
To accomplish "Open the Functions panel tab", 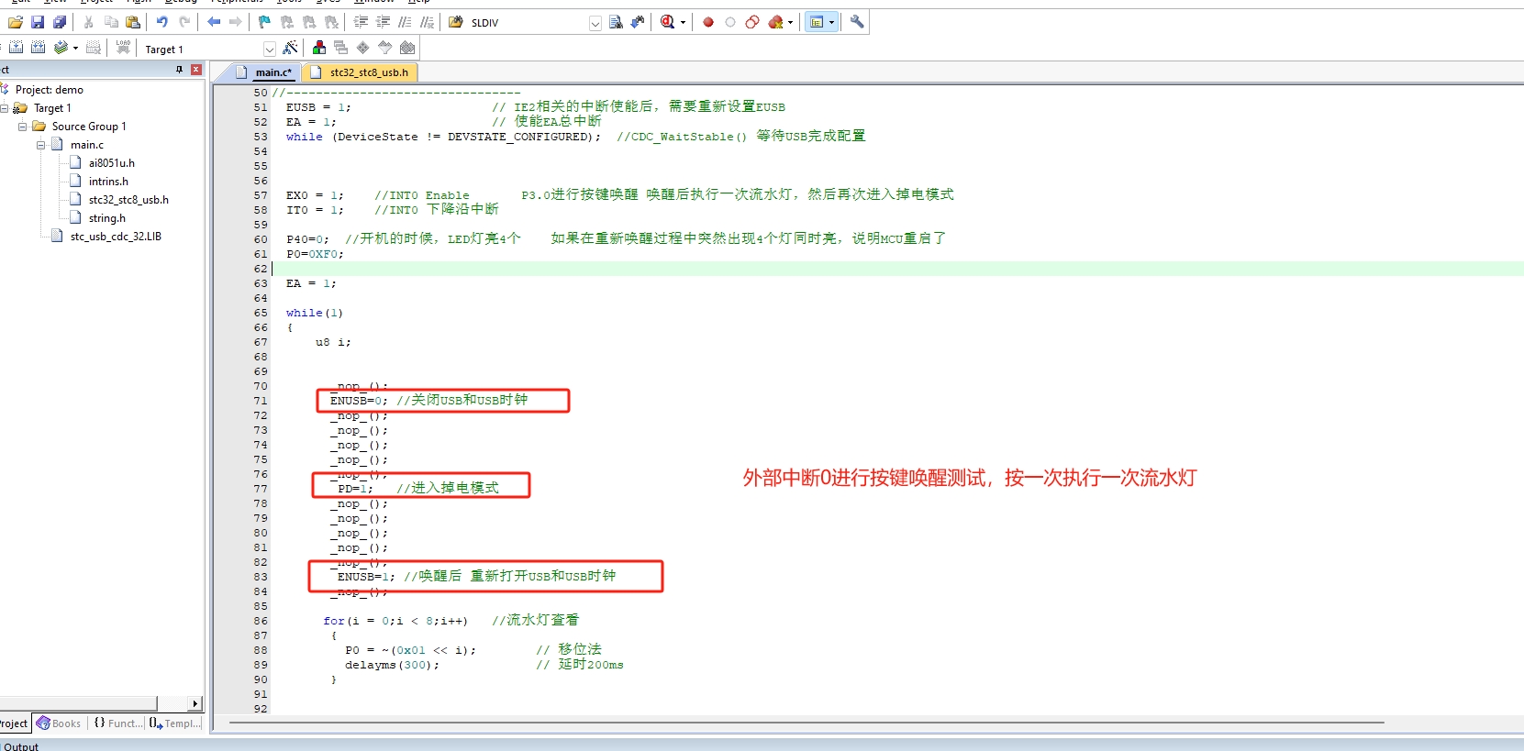I will coord(118,723).
